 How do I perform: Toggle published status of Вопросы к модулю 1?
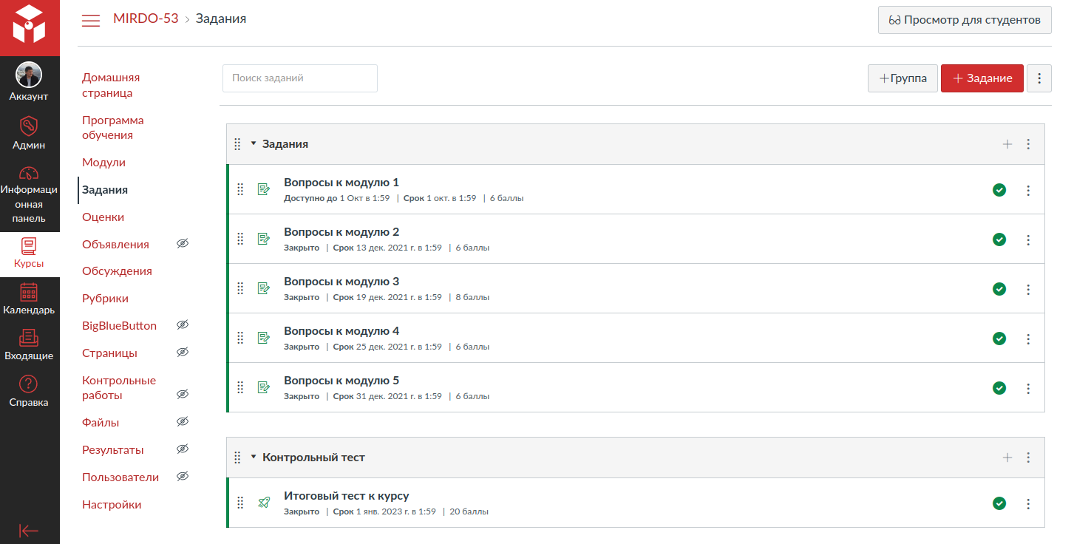point(999,190)
